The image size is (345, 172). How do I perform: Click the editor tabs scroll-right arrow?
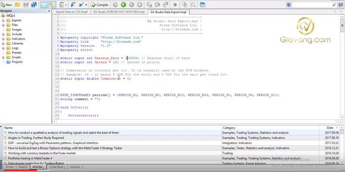tap(342, 12)
